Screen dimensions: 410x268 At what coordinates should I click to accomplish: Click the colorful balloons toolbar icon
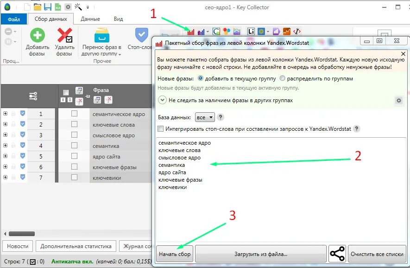[x=227, y=31]
